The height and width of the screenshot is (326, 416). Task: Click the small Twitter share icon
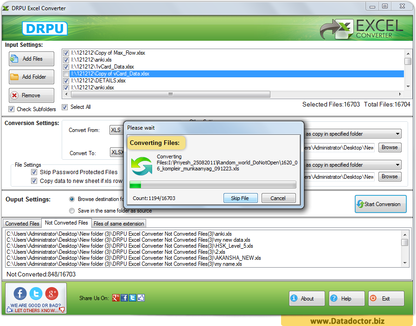coord(133,298)
